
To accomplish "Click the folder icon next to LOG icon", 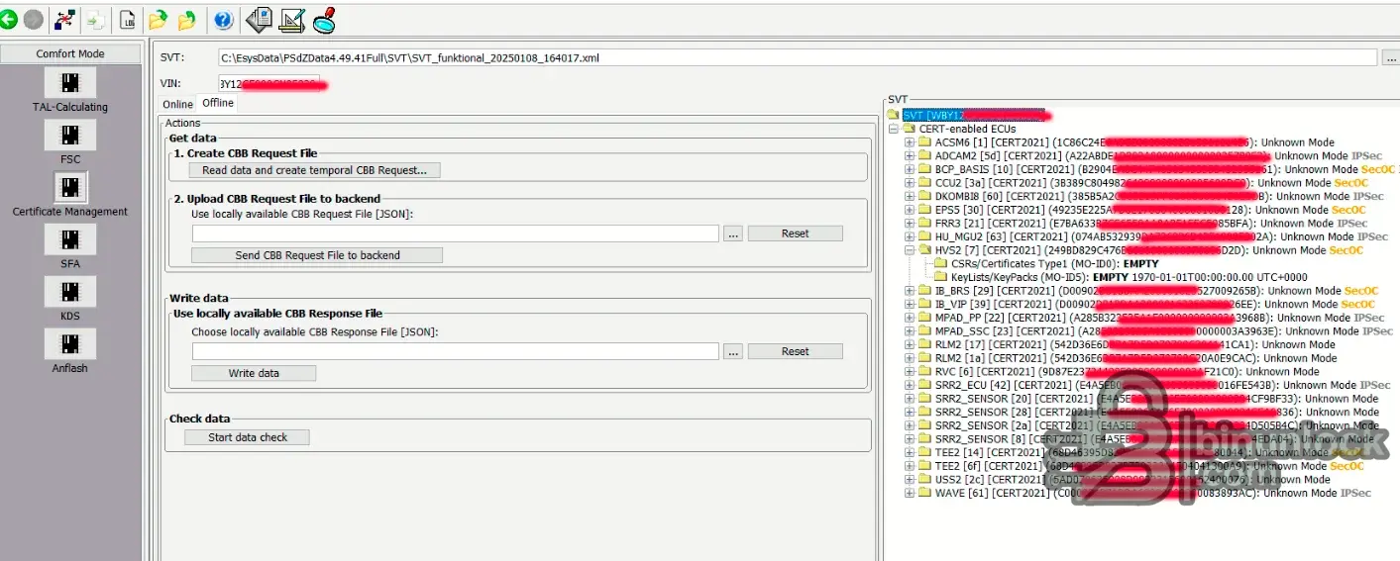I will pos(158,19).
